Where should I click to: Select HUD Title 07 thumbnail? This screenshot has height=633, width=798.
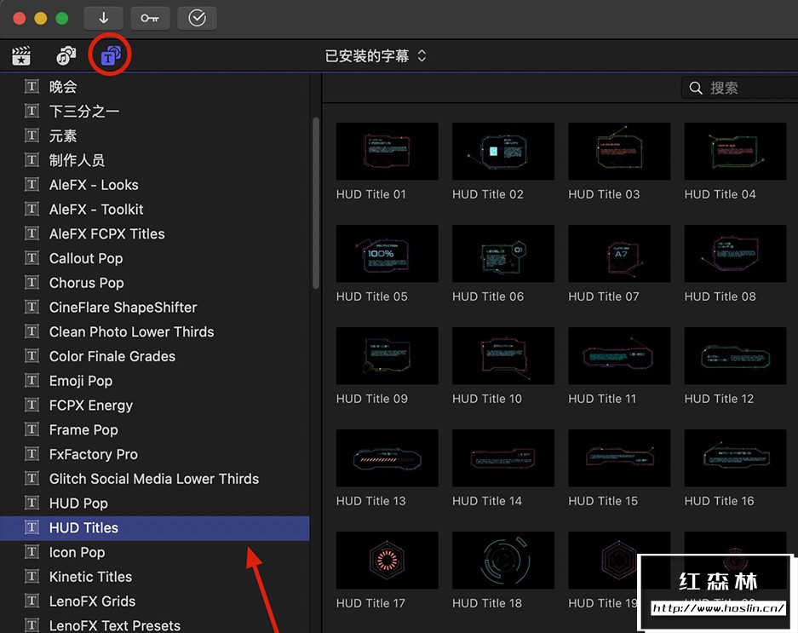coord(619,254)
